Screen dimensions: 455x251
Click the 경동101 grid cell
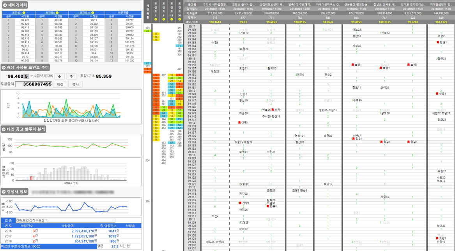299,136
